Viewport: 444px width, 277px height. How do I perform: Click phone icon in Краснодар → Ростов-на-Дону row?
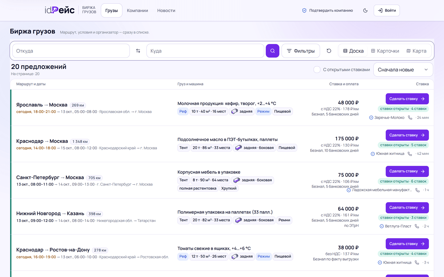[417, 263]
